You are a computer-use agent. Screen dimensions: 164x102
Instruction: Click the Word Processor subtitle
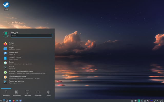(14, 59)
